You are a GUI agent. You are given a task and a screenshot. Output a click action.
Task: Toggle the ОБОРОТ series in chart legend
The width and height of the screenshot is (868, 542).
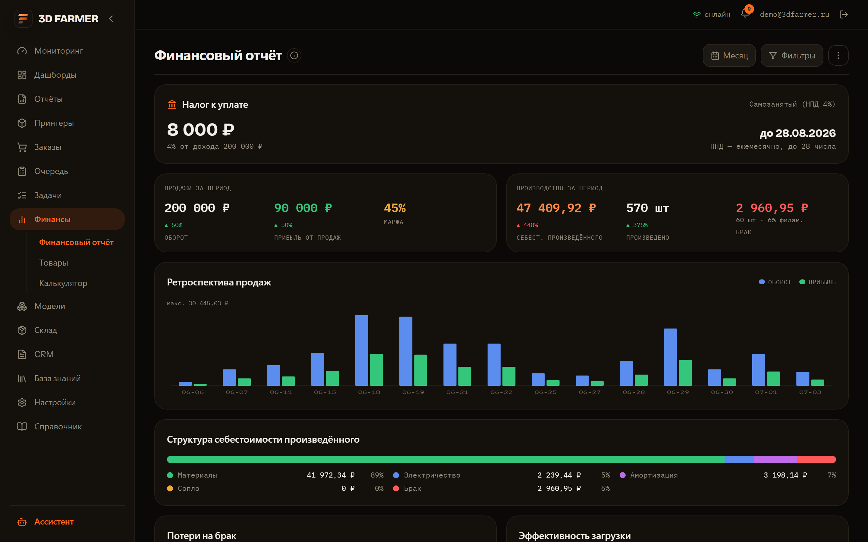[x=775, y=282]
